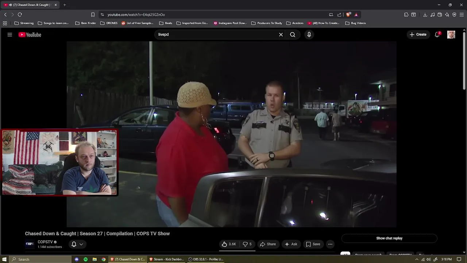Close the Chased Down browser tab
The image size is (467, 263).
point(56,5)
